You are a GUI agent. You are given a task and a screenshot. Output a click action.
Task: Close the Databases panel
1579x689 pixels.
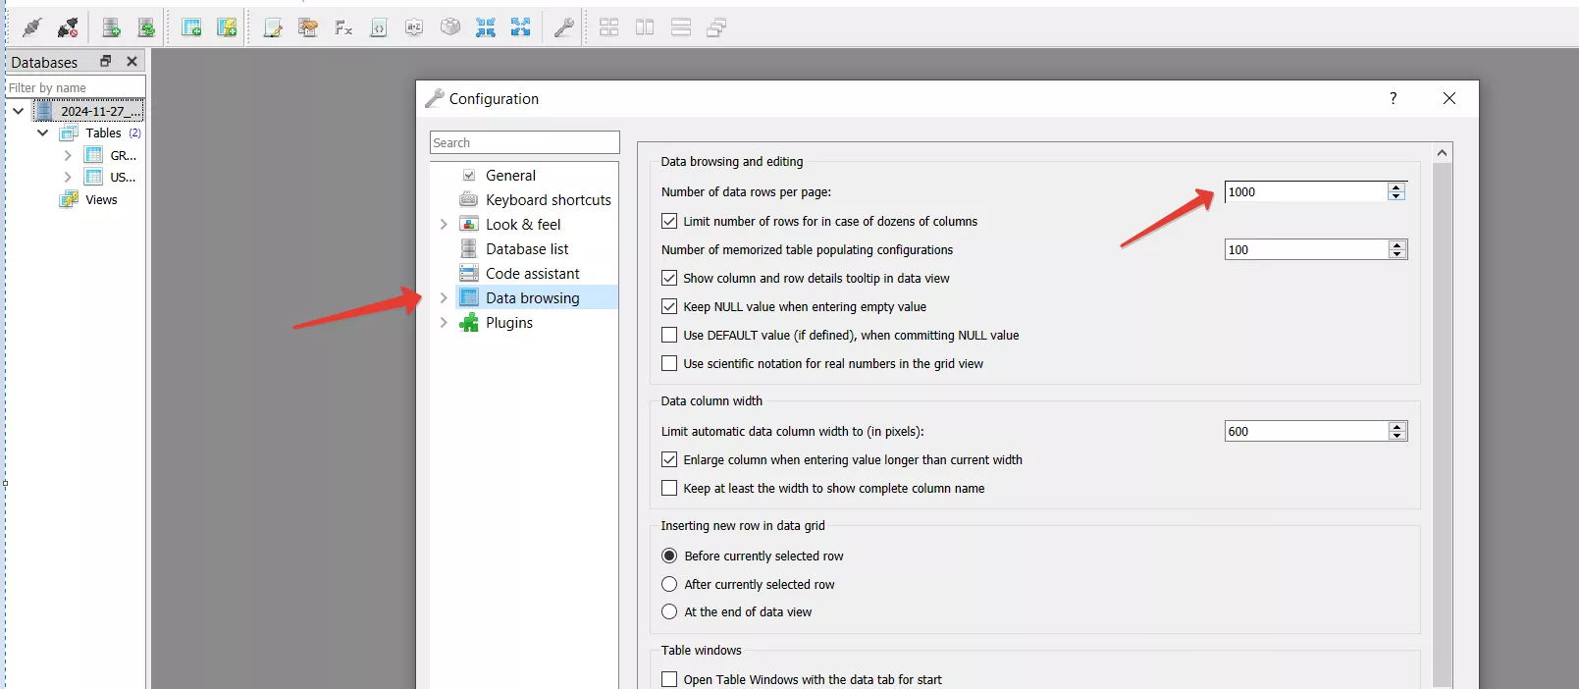[132, 61]
